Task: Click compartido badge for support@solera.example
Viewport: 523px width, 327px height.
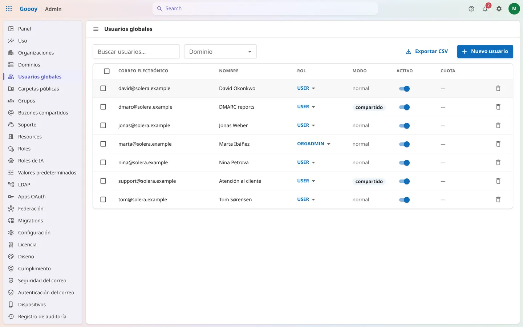Action: tap(369, 181)
